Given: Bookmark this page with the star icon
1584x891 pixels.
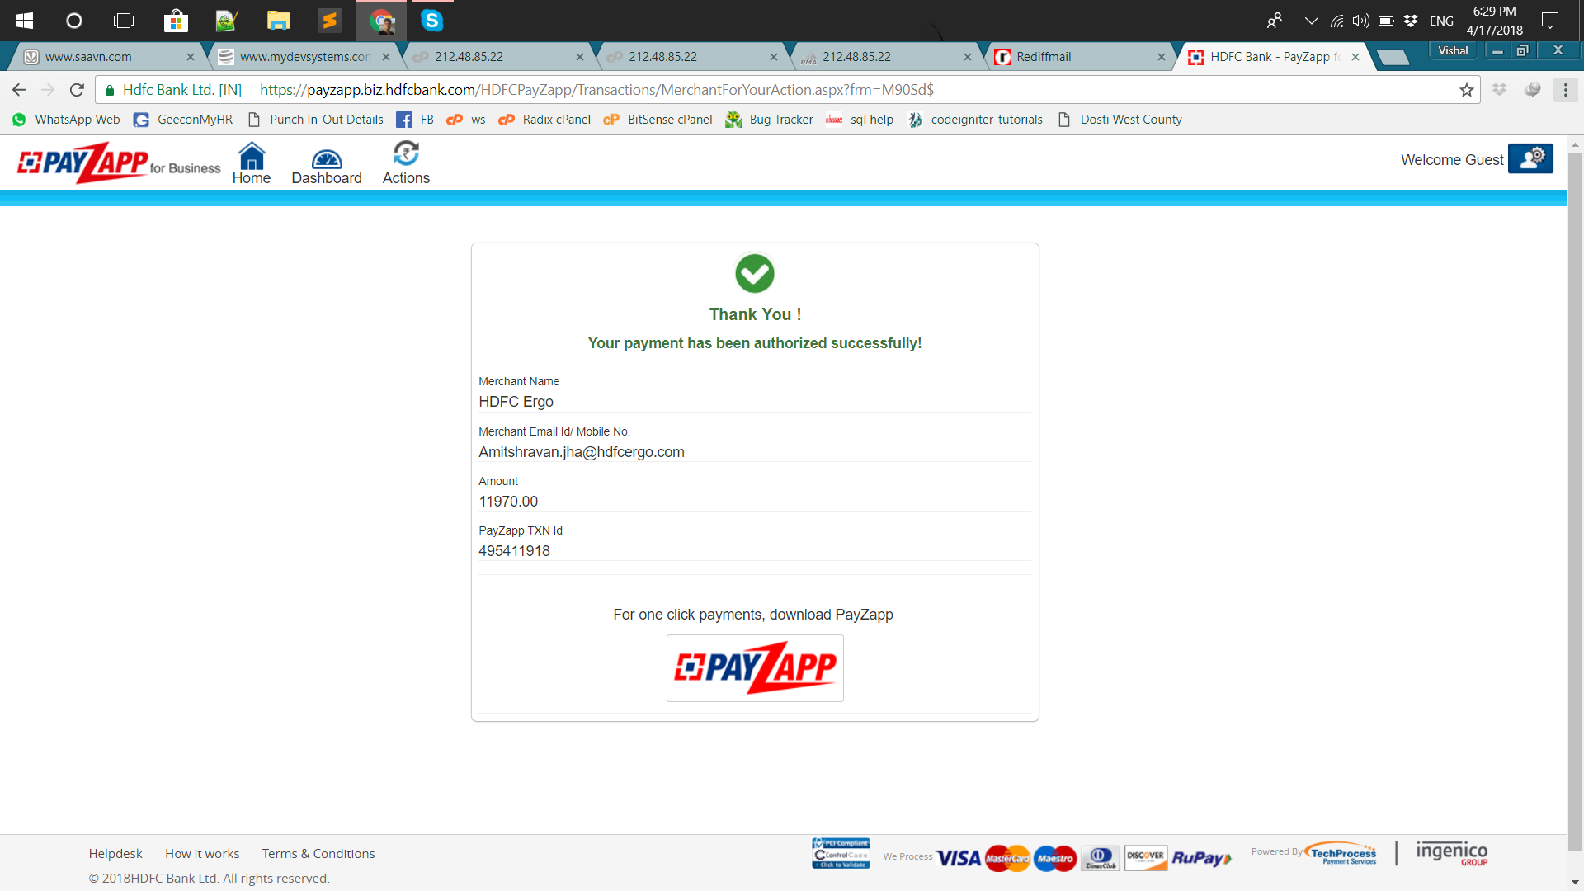Looking at the screenshot, I should (x=1466, y=90).
